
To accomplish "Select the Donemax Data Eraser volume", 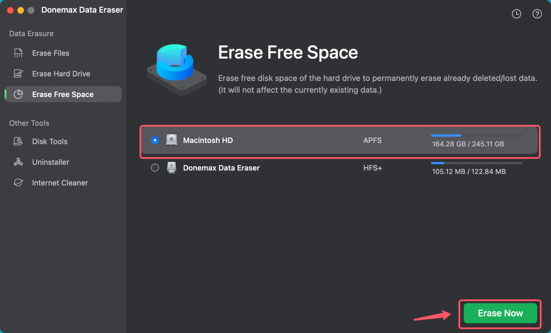I will [x=155, y=168].
